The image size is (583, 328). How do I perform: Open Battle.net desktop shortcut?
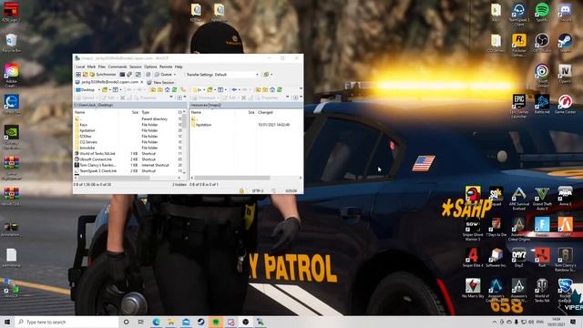(542, 104)
